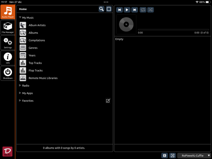Collapse the My Music section
Image resolution: width=212 pixels, height=159 pixels.
click(20, 17)
